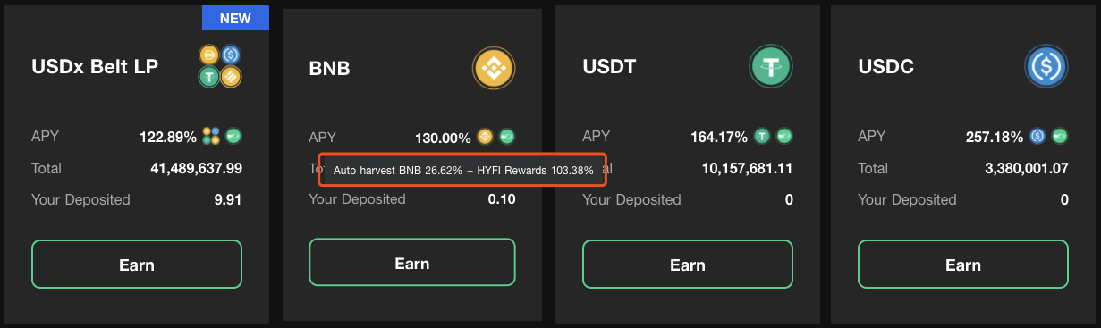Open Earn for the BNB pool
Screen dimensions: 1101x328
412,263
